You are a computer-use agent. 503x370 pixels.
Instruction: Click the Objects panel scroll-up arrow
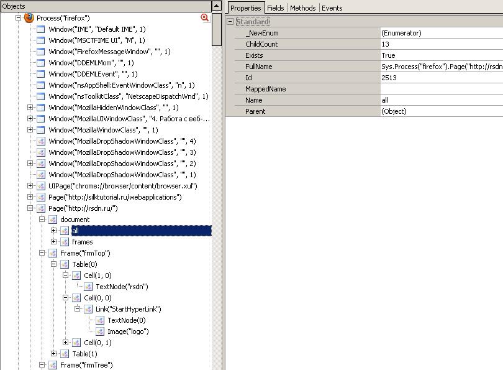tap(217, 6)
